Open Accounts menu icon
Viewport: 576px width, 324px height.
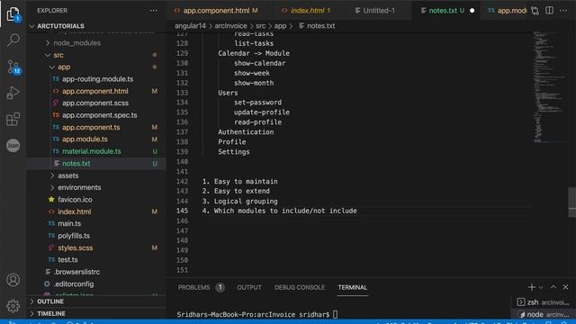13,280
